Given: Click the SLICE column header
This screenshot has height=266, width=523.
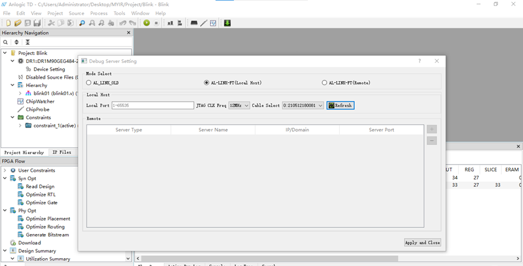Looking at the screenshot, I should (x=490, y=170).
